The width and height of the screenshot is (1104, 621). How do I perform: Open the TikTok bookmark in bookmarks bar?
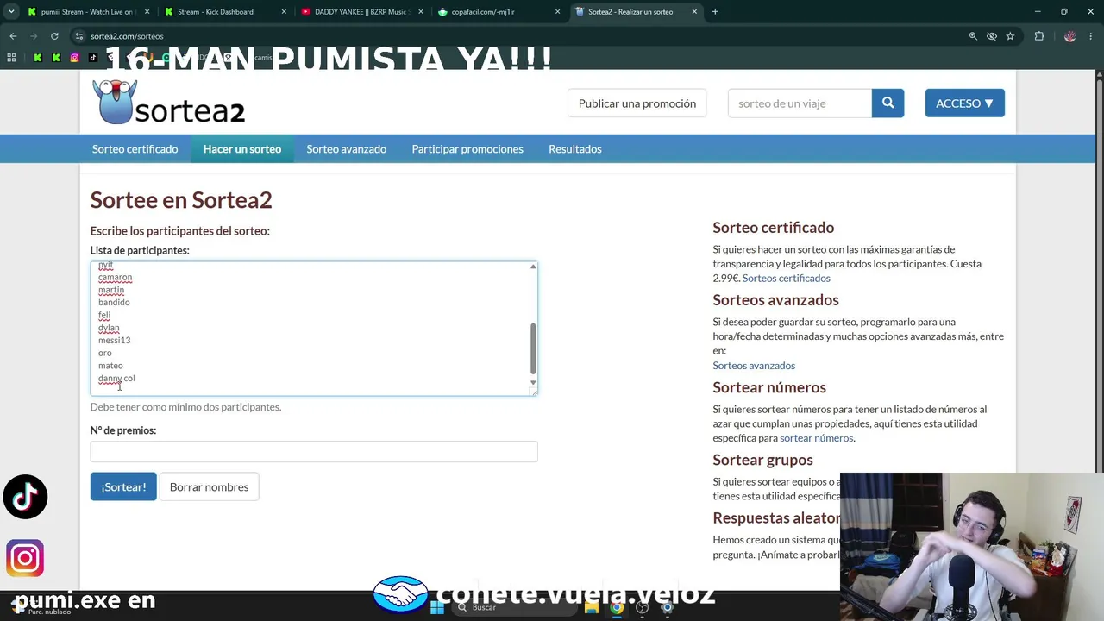pyautogui.click(x=93, y=58)
